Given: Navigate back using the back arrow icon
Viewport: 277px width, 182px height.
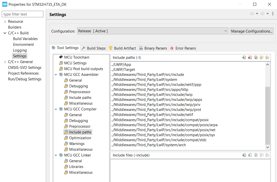Looking at the screenshot, I should click(252, 14).
